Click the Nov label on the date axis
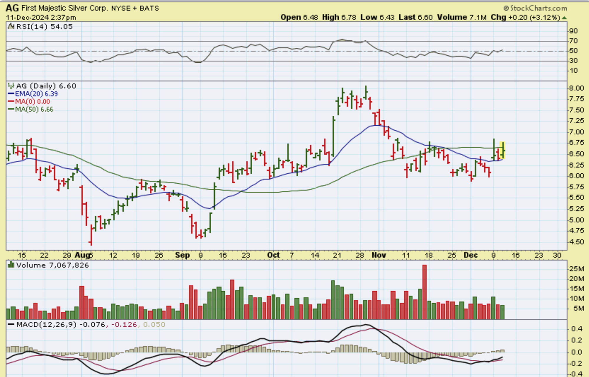Viewport: 589px width, 377px height. (x=379, y=255)
